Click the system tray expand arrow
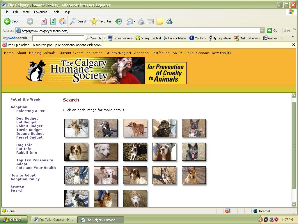The image size is (298, 224). coord(260,220)
